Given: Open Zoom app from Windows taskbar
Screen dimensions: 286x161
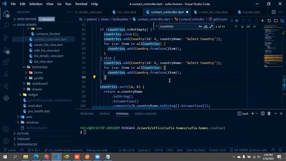Looking at the screenshot, I should tap(97, 157).
